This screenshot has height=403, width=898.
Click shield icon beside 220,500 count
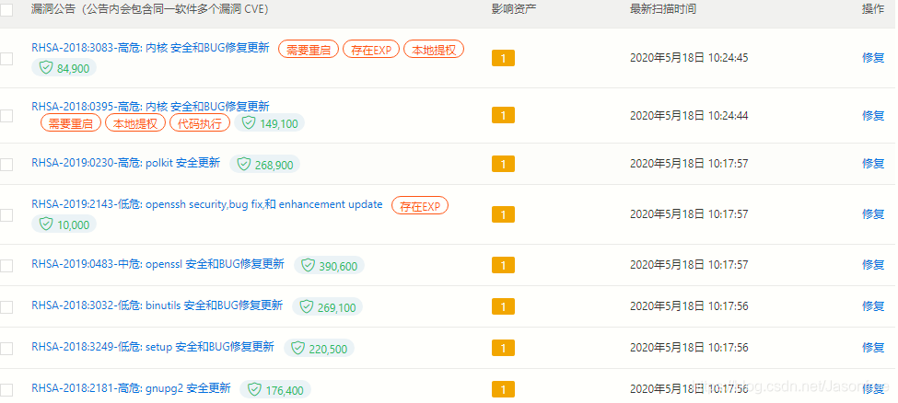[297, 348]
